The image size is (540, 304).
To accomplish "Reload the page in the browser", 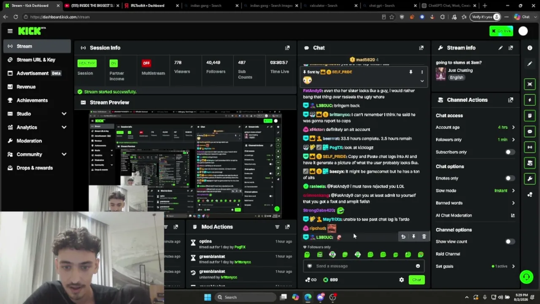I will (x=16, y=17).
